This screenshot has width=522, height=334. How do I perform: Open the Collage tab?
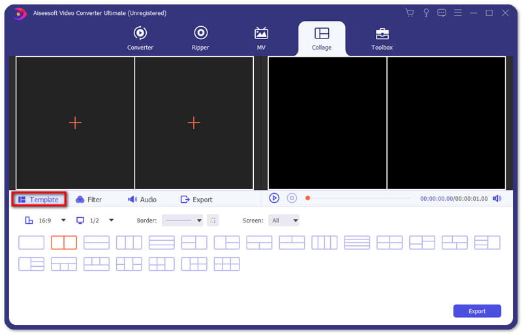point(322,39)
